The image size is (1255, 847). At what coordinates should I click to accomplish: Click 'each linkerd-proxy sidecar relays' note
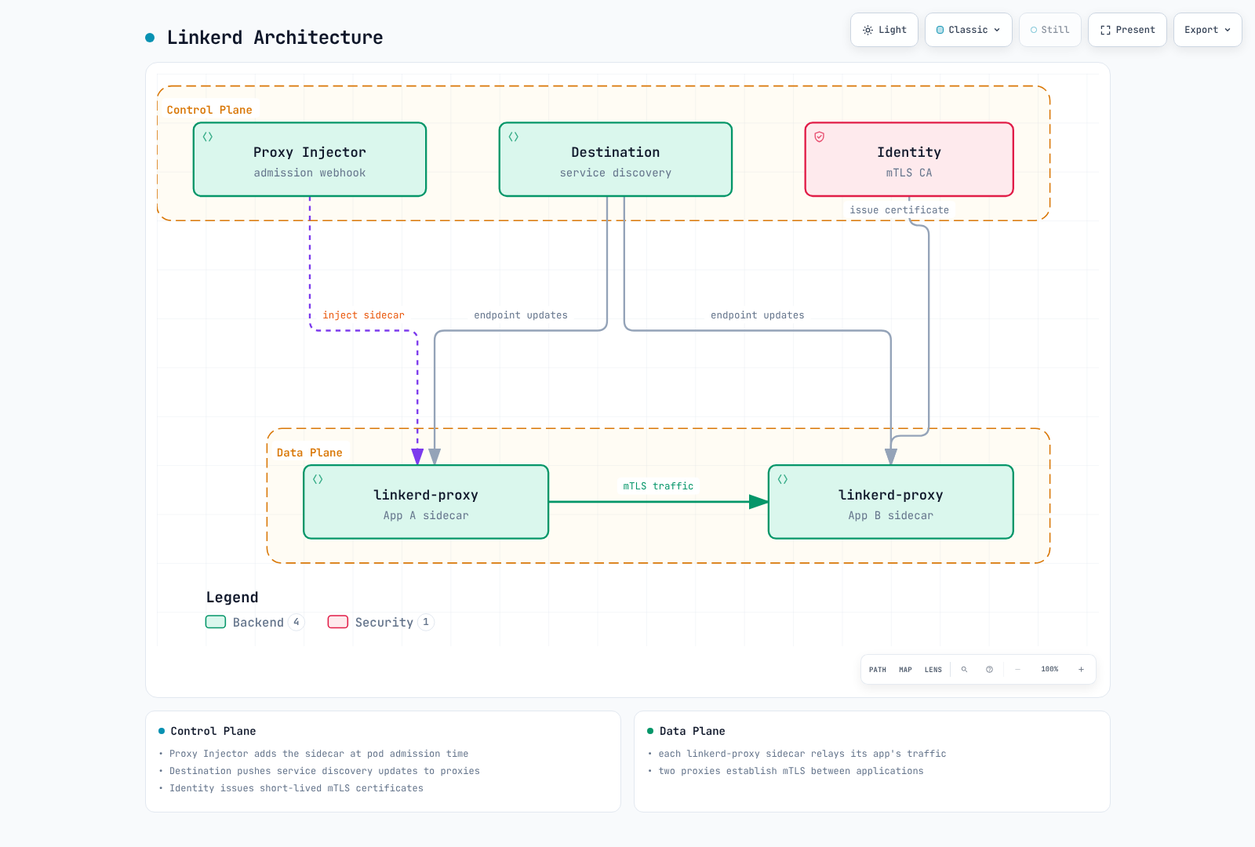pos(802,754)
